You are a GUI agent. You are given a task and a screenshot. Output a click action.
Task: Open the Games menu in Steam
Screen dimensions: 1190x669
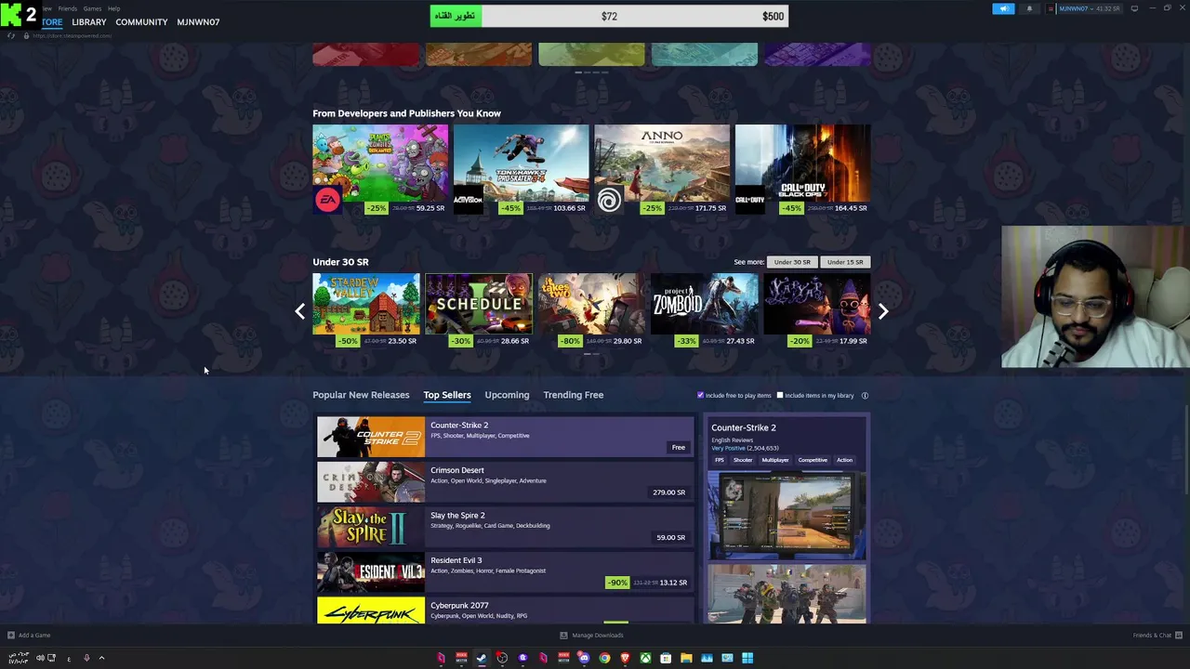[92, 8]
